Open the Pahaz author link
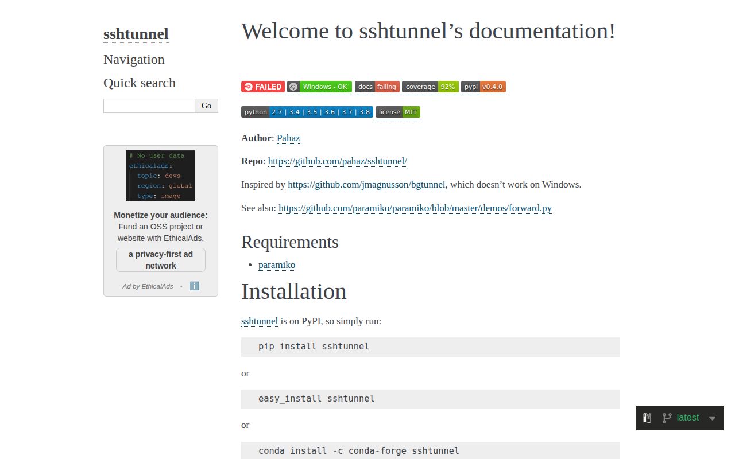The width and height of the screenshot is (735, 459). pyautogui.click(x=288, y=138)
